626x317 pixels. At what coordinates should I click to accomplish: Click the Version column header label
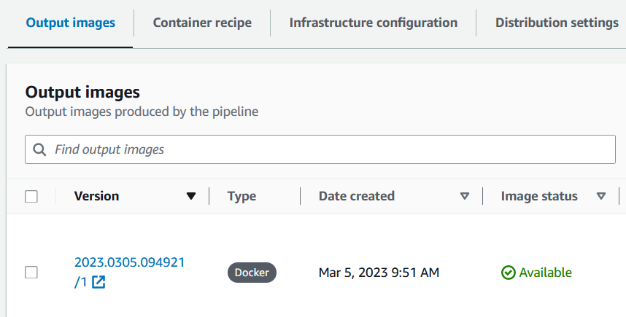pyautogui.click(x=97, y=196)
